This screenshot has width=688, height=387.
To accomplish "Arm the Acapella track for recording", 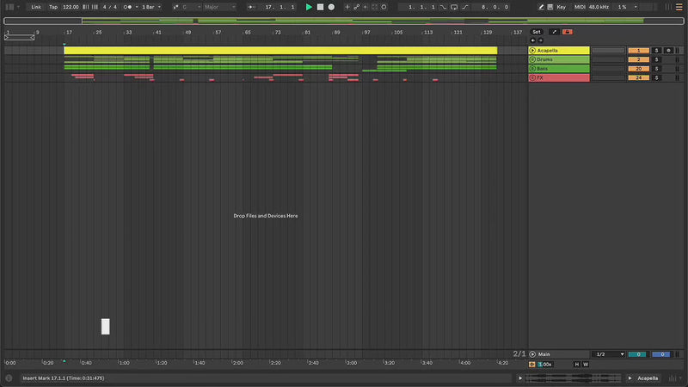I will tap(668, 51).
